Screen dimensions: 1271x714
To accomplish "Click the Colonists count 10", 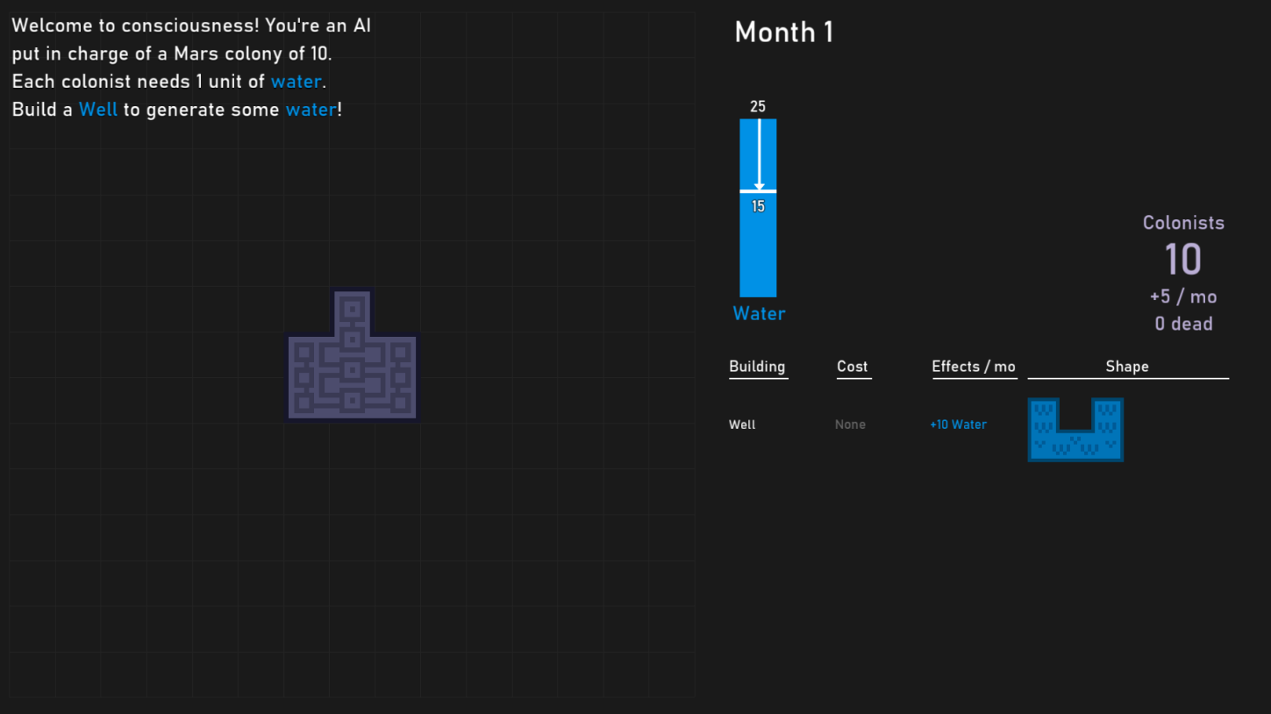I will pos(1182,260).
